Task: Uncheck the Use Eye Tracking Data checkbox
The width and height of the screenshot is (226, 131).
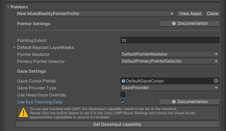Action: point(123,102)
